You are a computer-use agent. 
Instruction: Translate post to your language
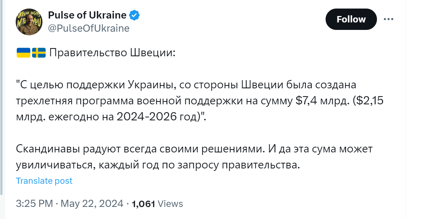(x=44, y=181)
